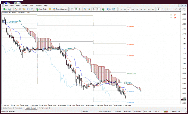Viewport: 188px width, 114px height.
Task: Click the V: 421 volume value in status bar
Action: (x=157, y=112)
